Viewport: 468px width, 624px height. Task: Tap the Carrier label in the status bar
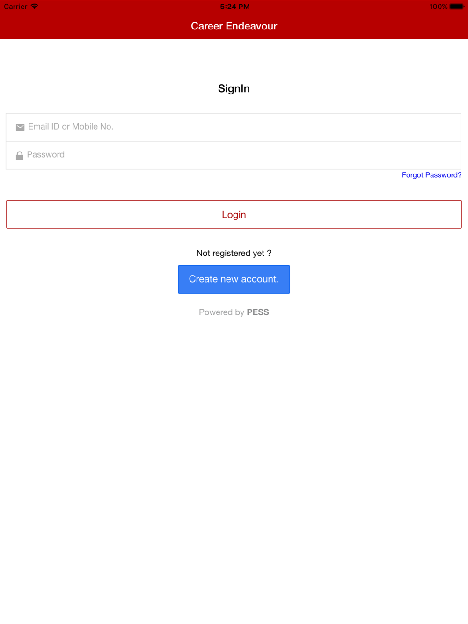[x=15, y=7]
